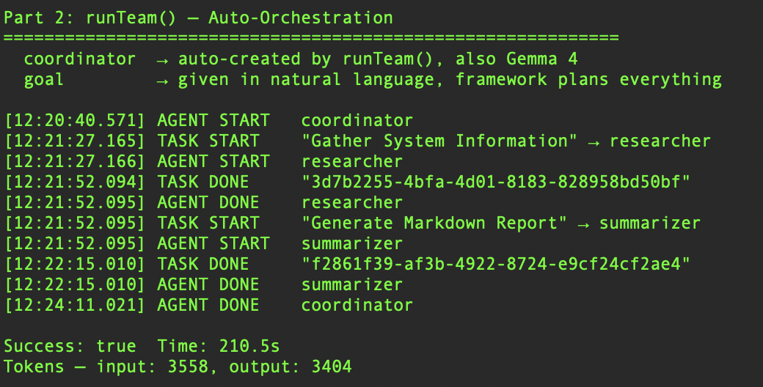Click the timestamp 12:24:11.021

75,305
